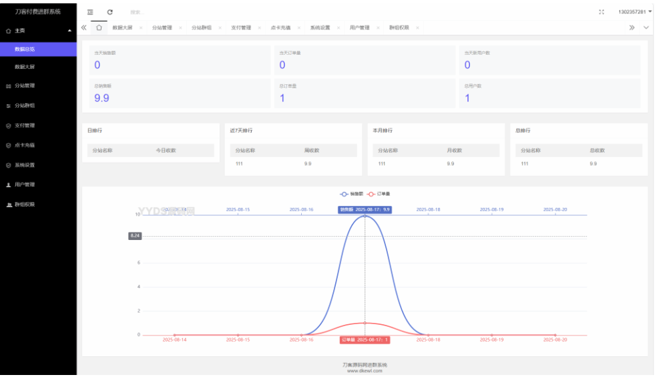Open 数据大屏 in the sidebar
The image size is (671, 377).
pos(25,67)
